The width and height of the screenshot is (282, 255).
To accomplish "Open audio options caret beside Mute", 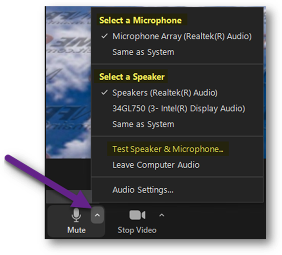I will coord(97,215).
